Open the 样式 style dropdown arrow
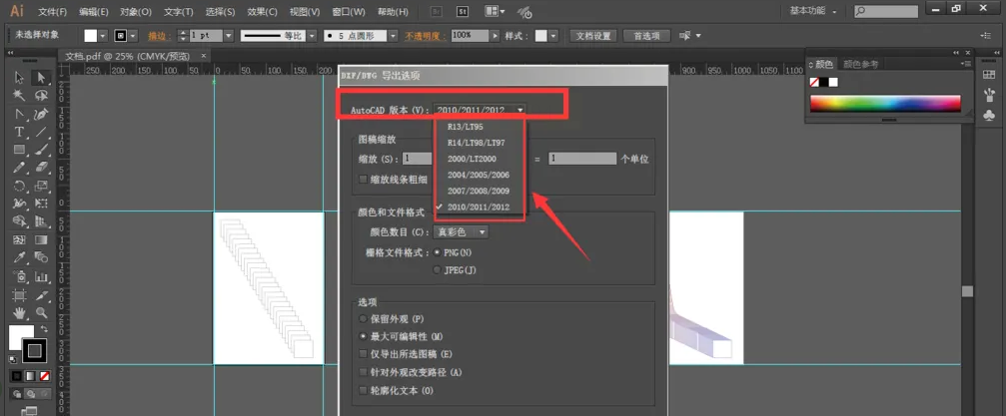 pos(553,36)
